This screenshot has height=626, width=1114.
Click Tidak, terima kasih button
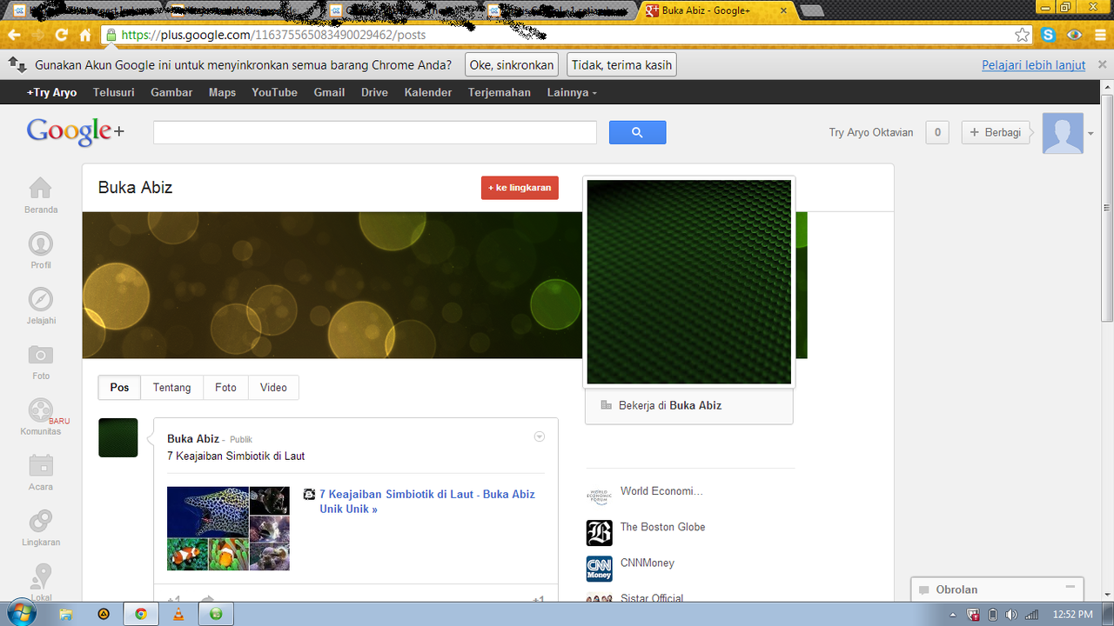point(621,65)
